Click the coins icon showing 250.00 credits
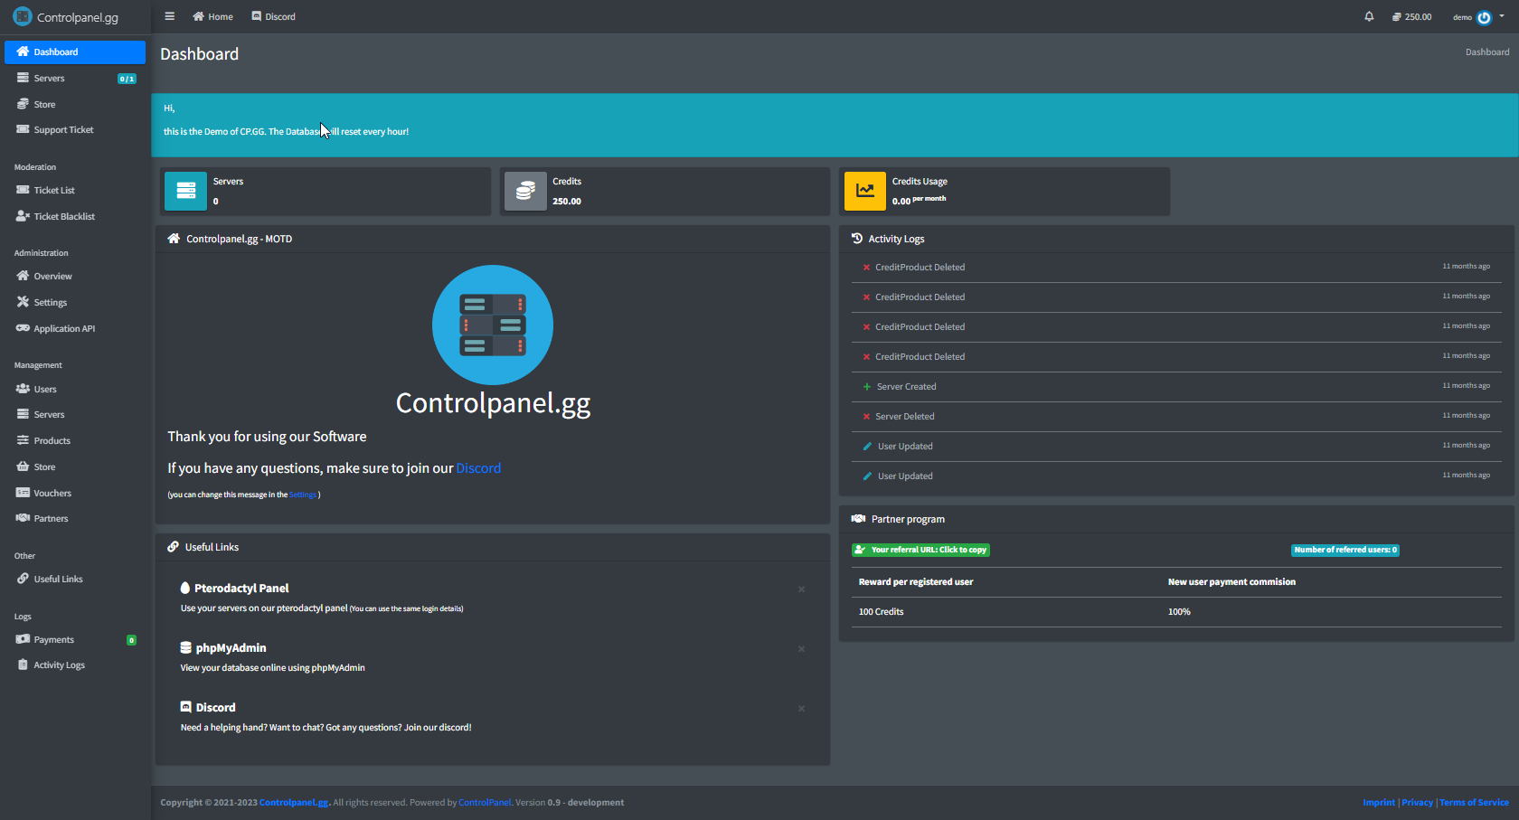 (x=1397, y=17)
